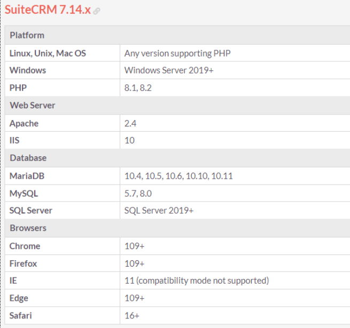Click the Browsers section header
Viewport: 350px width, 328px height.
[28, 228]
